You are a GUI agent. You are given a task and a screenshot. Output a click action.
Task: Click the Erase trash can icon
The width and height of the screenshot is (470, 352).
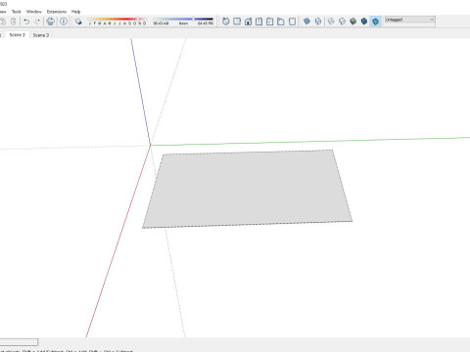14,22
